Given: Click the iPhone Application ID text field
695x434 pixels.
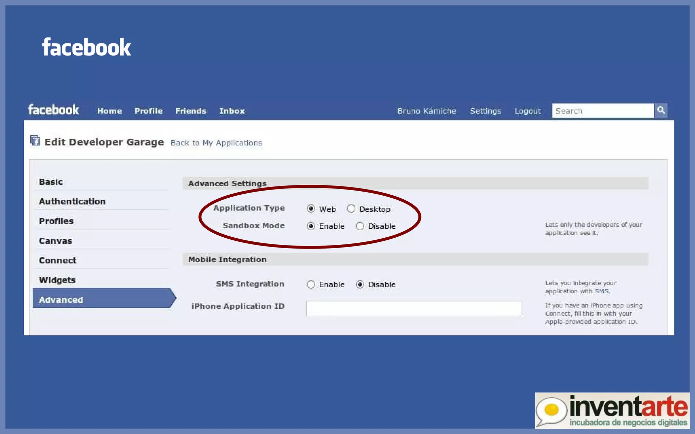Looking at the screenshot, I should click(414, 309).
